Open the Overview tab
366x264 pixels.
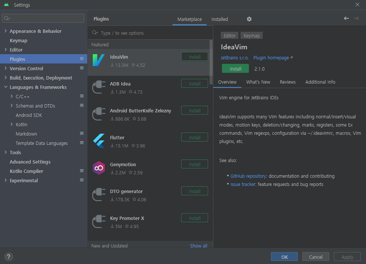227,82
